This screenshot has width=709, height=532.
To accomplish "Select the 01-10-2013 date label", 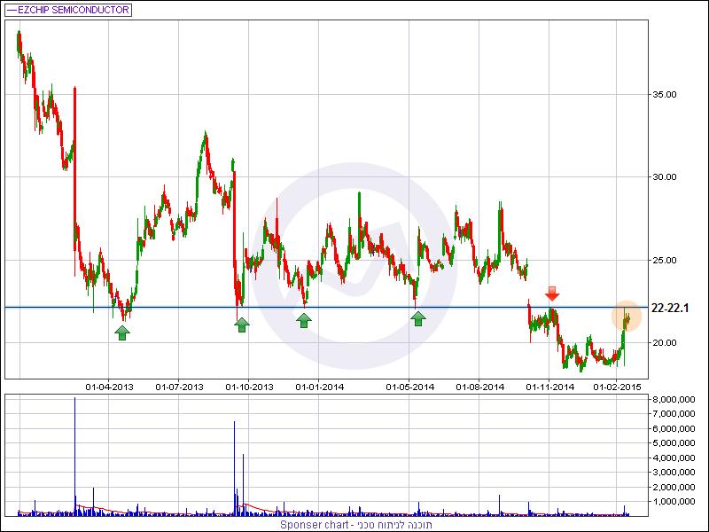I will coord(250,387).
